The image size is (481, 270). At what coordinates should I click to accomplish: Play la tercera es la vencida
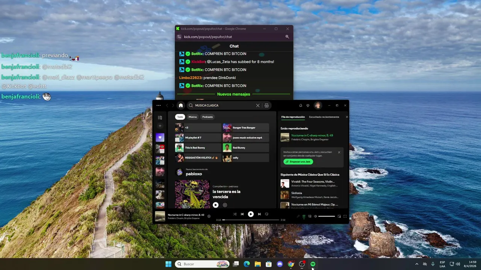[x=215, y=205]
